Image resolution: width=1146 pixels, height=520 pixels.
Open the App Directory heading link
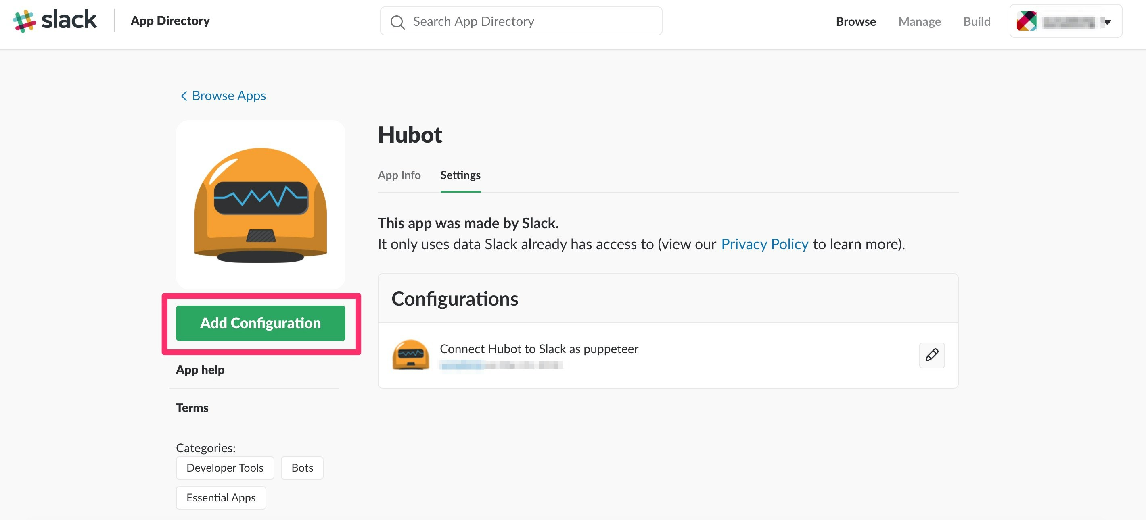click(170, 21)
